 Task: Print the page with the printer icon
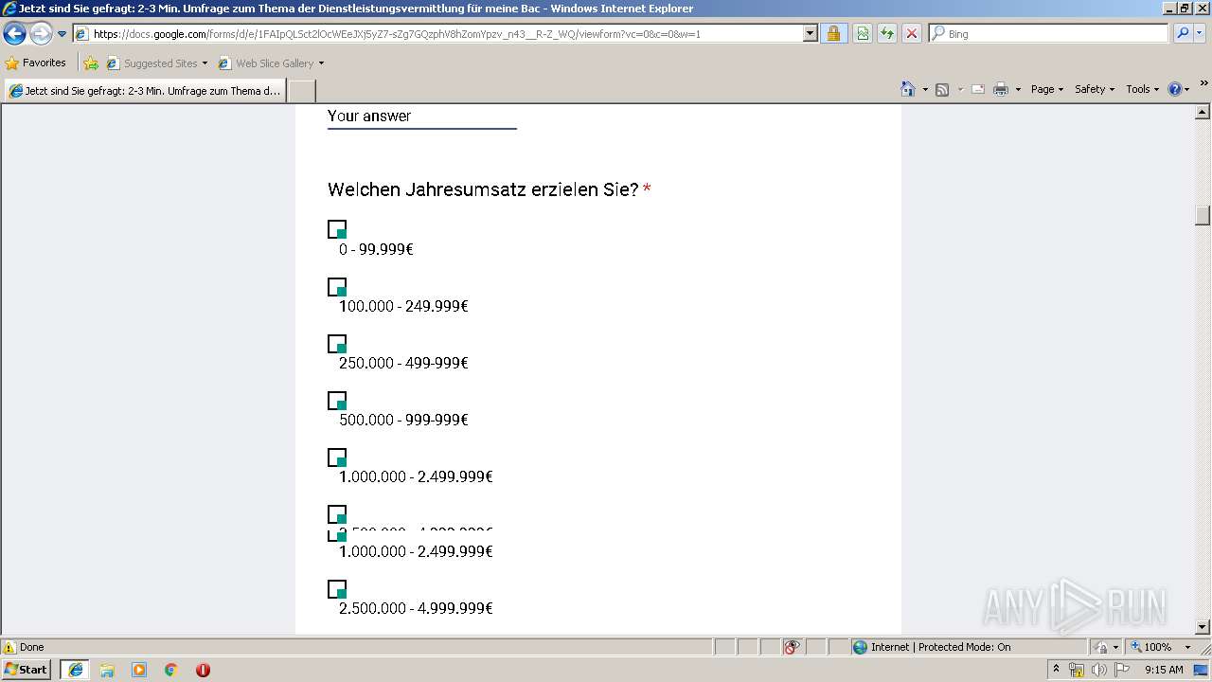tap(1001, 89)
